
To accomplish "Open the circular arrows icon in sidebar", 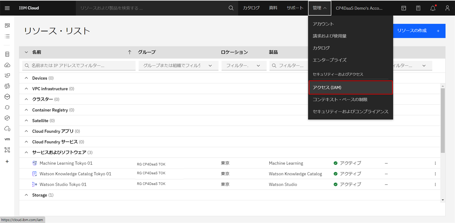I will [x=7, y=107].
